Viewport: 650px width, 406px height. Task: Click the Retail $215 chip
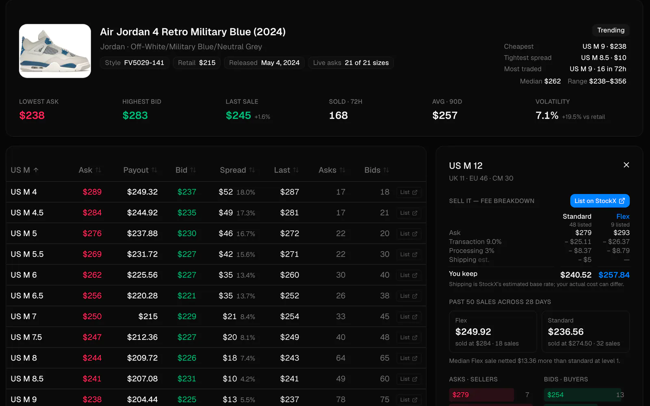[197, 63]
